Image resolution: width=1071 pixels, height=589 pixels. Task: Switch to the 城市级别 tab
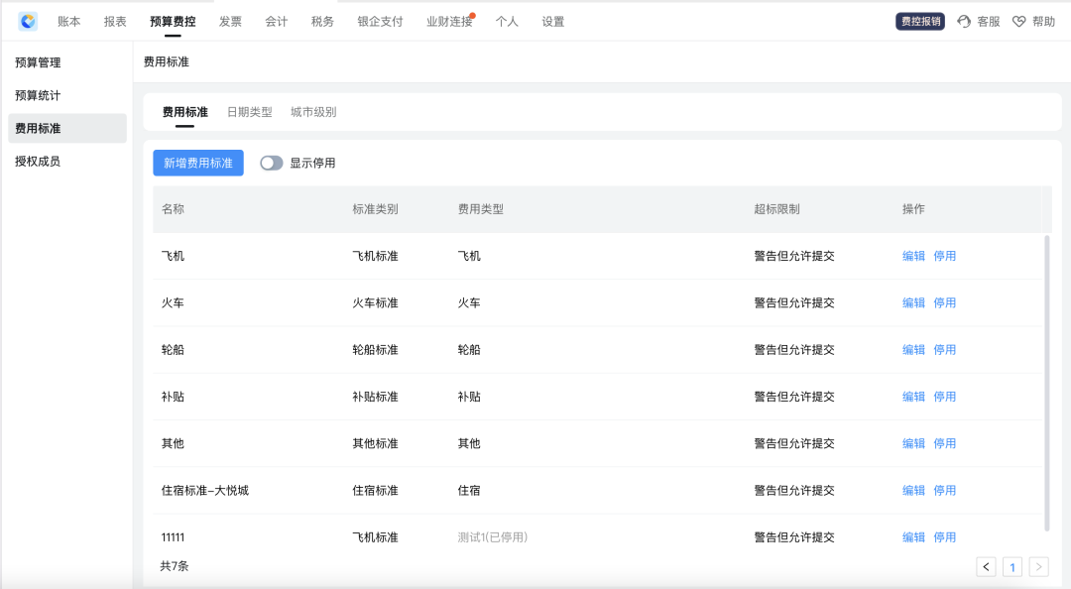[x=313, y=112]
